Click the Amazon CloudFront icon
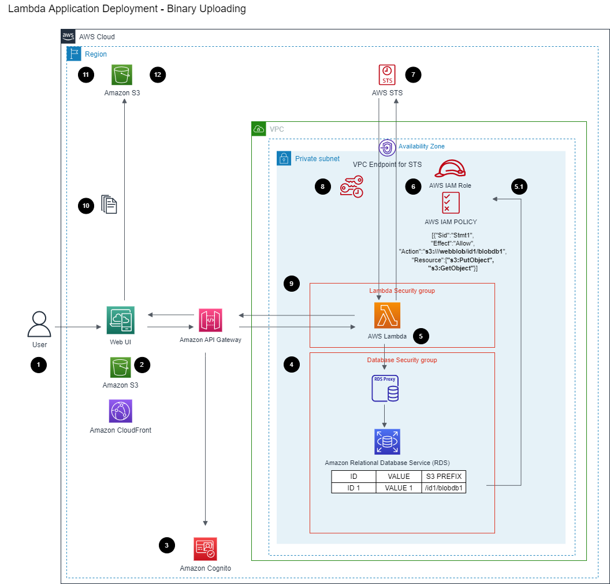610x584 pixels. (x=121, y=411)
